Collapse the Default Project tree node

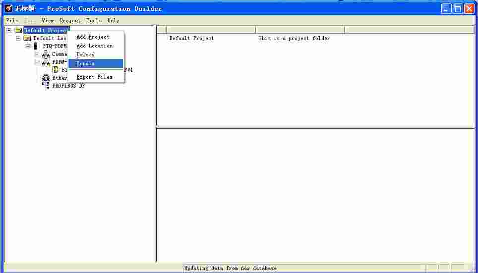click(9, 31)
